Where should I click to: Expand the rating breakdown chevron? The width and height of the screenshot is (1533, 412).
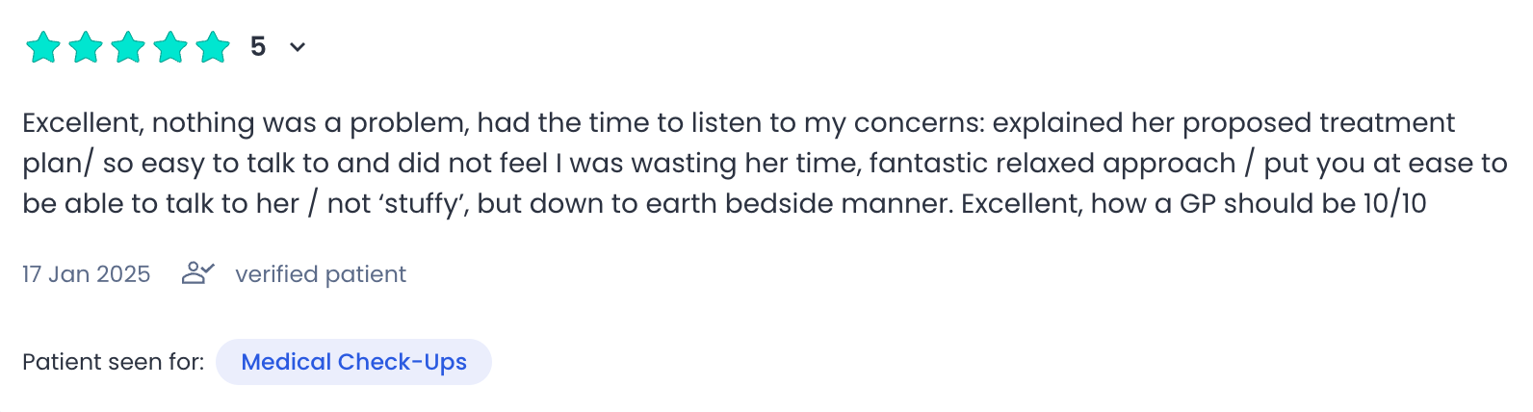pos(298,47)
